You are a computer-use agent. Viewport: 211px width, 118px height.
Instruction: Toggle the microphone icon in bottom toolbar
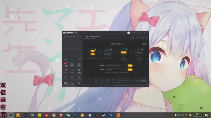(118, 81)
